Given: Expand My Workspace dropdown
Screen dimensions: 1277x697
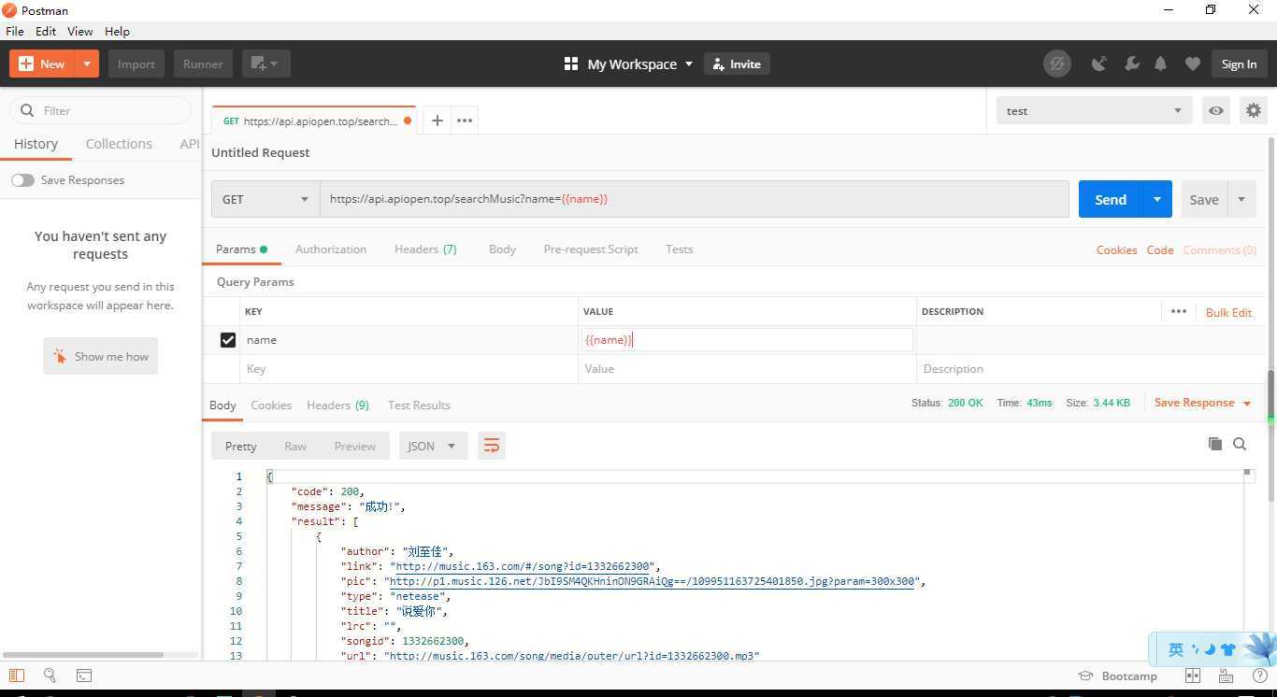Looking at the screenshot, I should (689, 64).
